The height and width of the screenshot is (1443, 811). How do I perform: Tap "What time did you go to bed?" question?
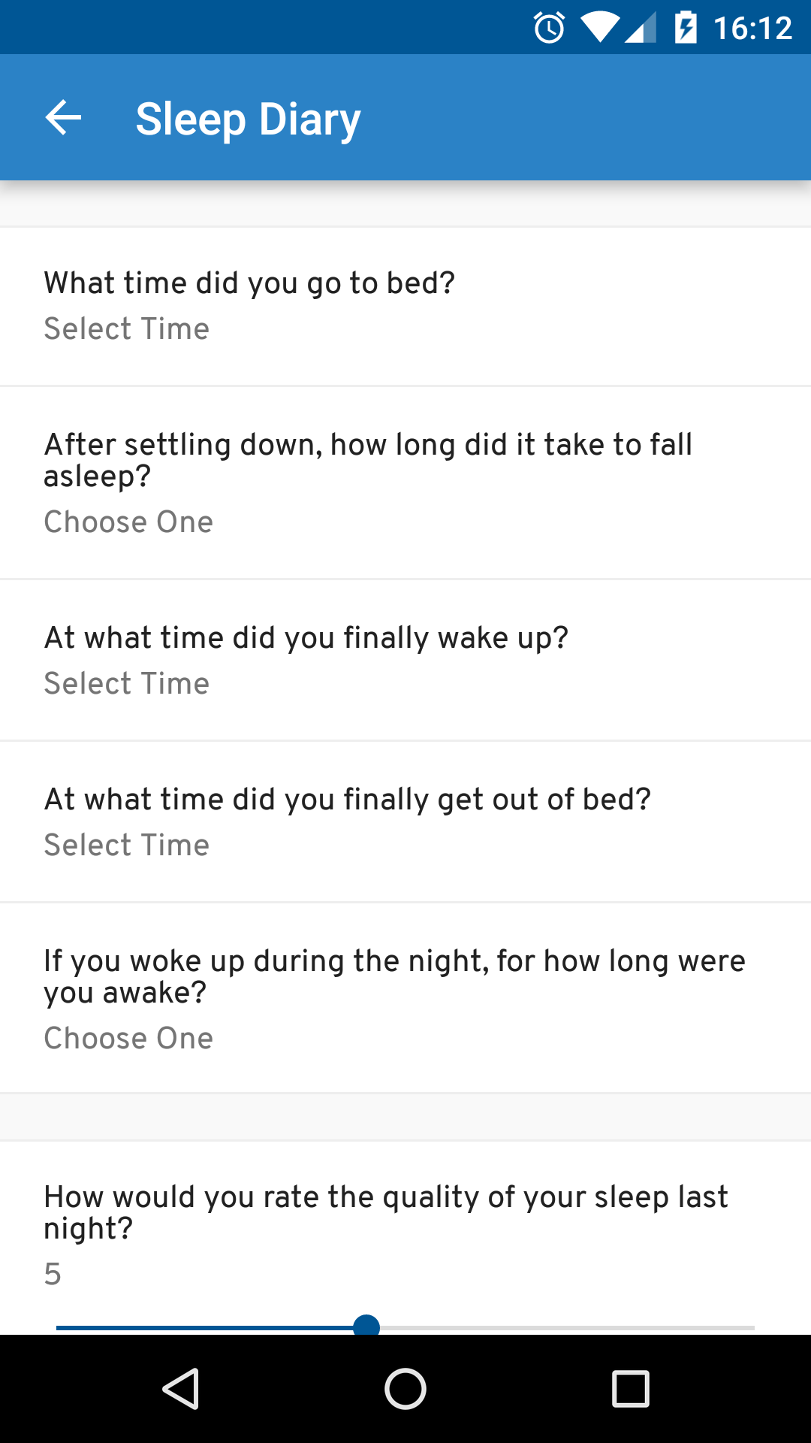pyautogui.click(x=249, y=283)
